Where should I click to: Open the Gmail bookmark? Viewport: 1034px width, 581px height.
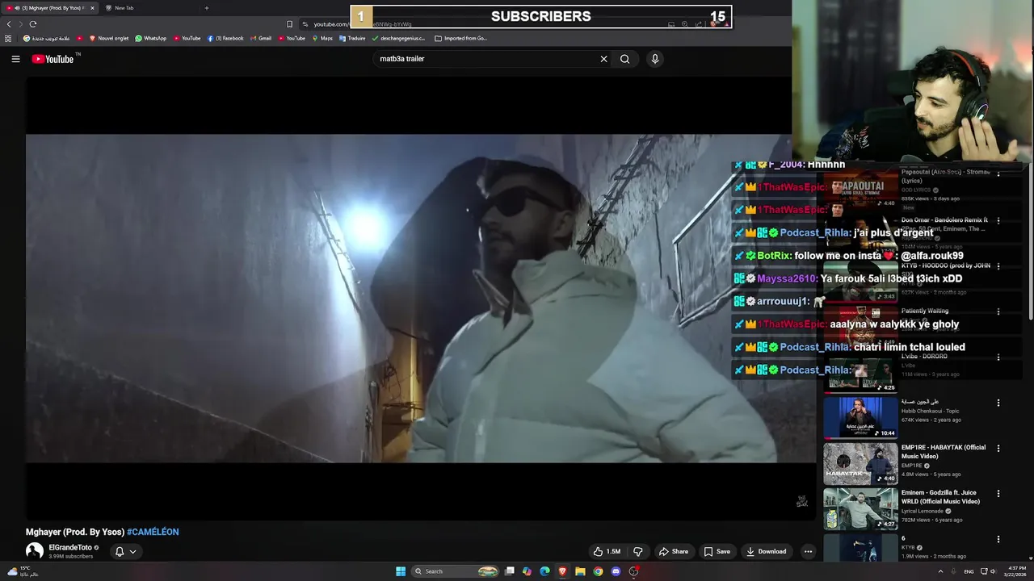pyautogui.click(x=260, y=38)
